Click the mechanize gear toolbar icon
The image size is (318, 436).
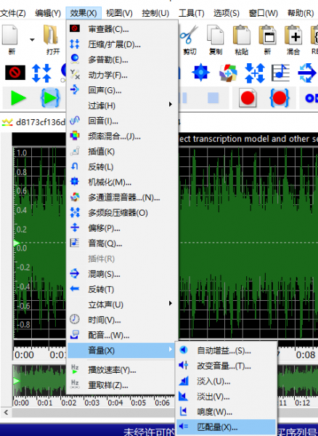click(200, 72)
